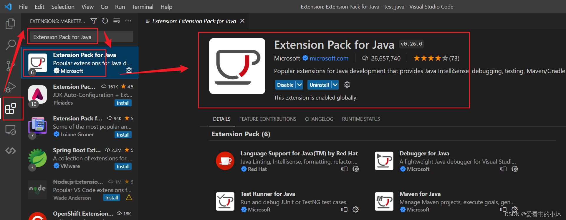Open the Source Control view
This screenshot has height=220, width=566.
(x=10, y=66)
